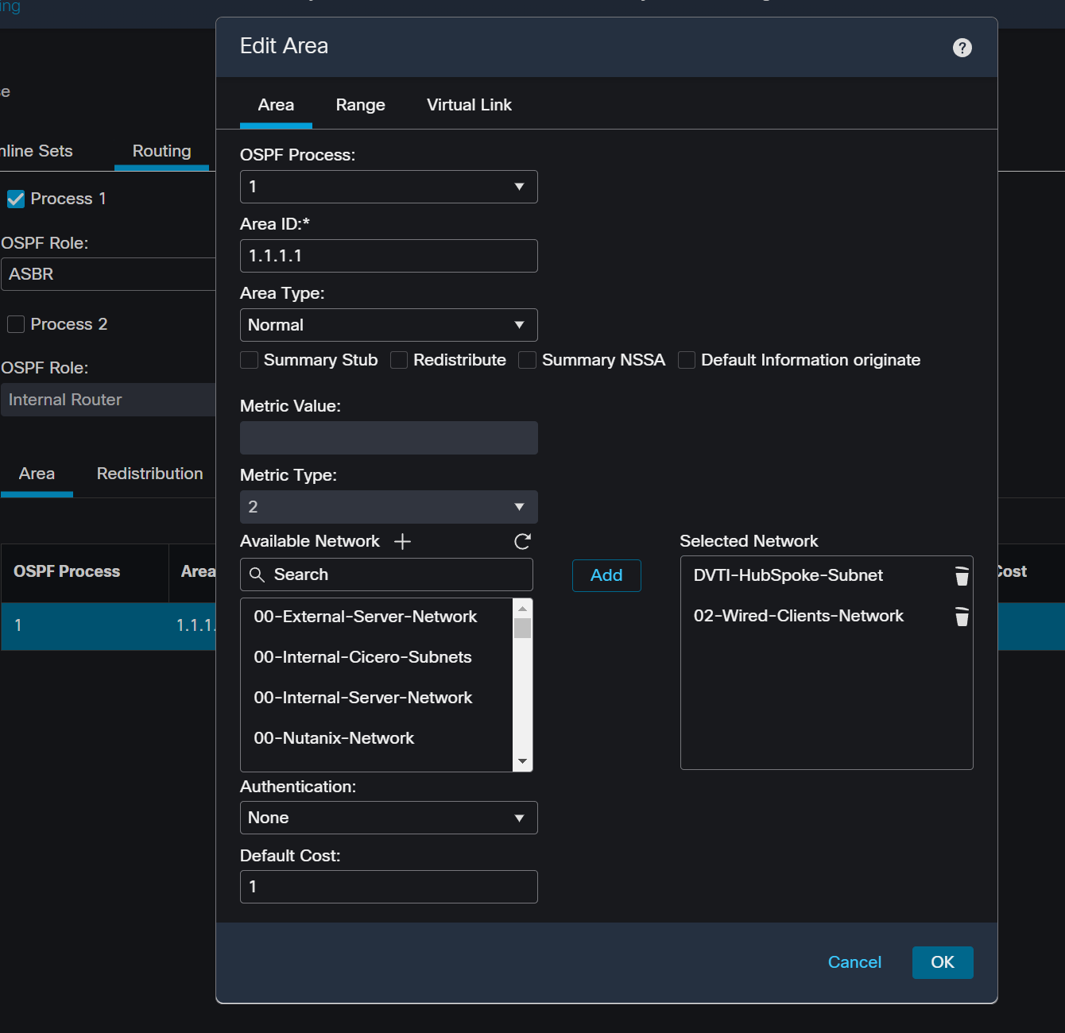Toggle the Summary NSSA checkbox

tap(527, 360)
